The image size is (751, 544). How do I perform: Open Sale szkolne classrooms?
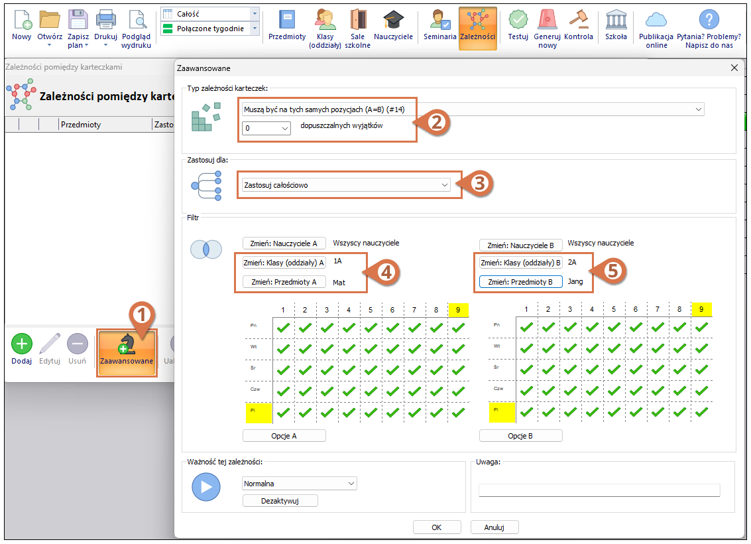pyautogui.click(x=358, y=28)
